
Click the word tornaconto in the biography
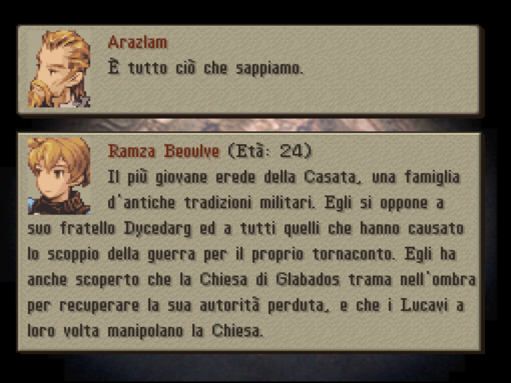coord(354,254)
